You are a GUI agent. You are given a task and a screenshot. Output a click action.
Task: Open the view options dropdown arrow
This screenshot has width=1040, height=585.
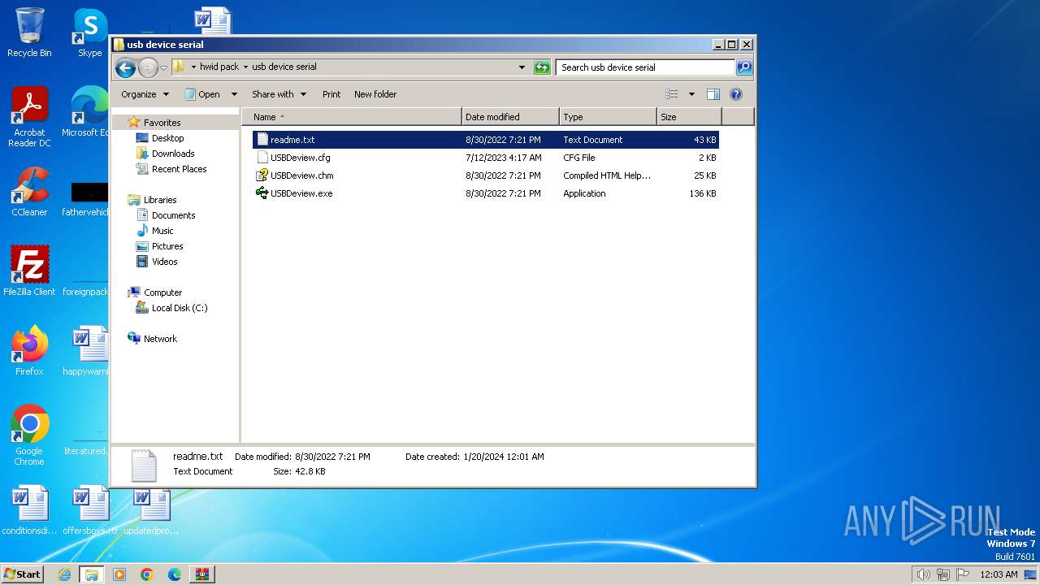(x=691, y=94)
